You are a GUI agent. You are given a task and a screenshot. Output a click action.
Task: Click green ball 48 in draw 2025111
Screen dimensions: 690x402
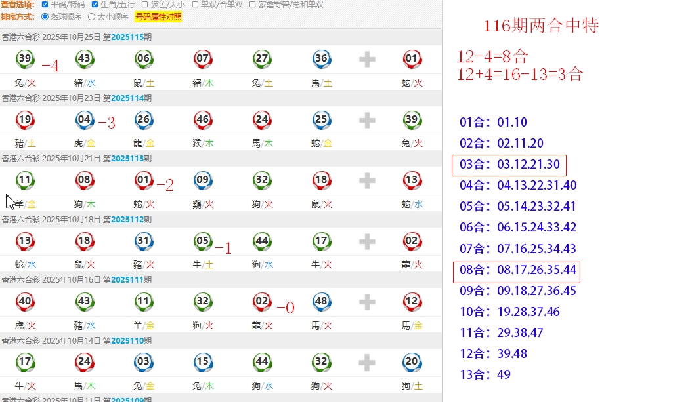tap(321, 302)
